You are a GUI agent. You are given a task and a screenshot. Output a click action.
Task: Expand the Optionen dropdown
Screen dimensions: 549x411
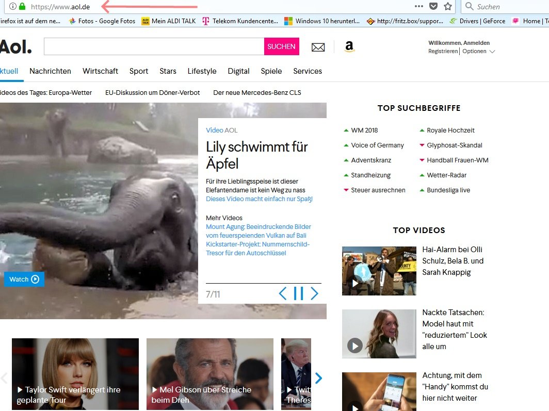pos(478,51)
